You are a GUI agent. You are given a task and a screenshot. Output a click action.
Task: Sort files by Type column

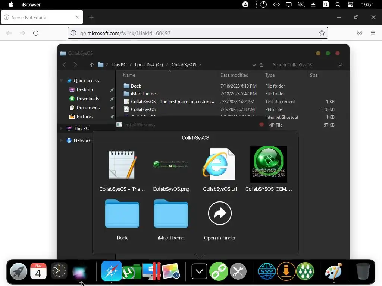coord(270,75)
